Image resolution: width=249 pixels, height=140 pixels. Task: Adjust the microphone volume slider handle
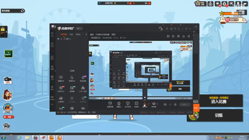click(145, 97)
